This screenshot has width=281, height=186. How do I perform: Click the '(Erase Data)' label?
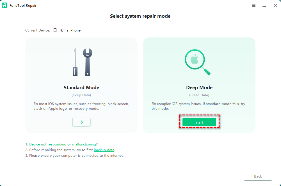click(199, 95)
